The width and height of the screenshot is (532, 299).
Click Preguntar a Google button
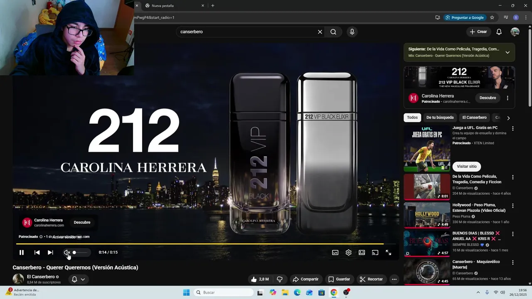tap(465, 17)
